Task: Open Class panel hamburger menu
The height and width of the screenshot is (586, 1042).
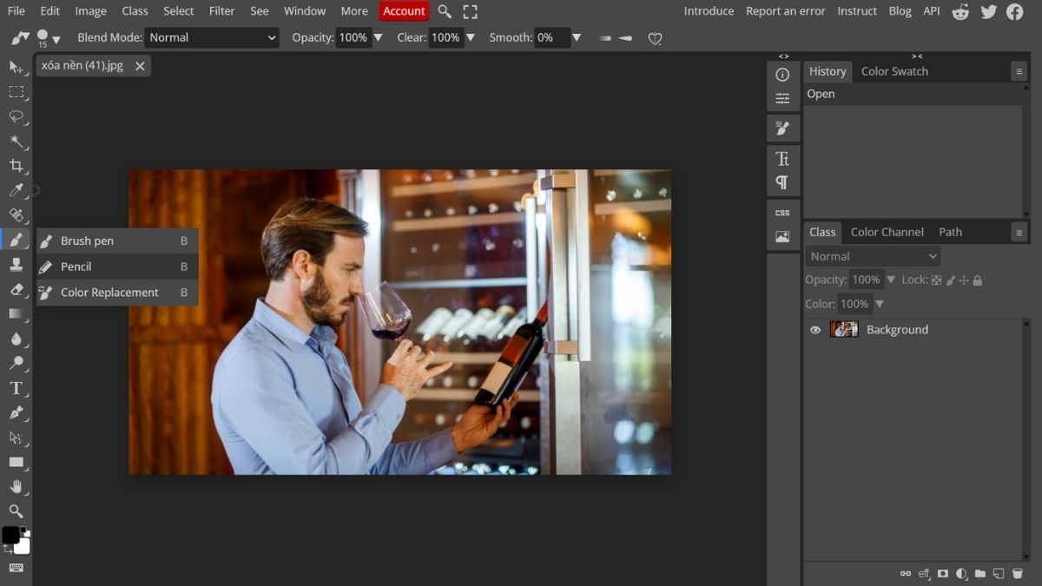Action: pos(1019,233)
